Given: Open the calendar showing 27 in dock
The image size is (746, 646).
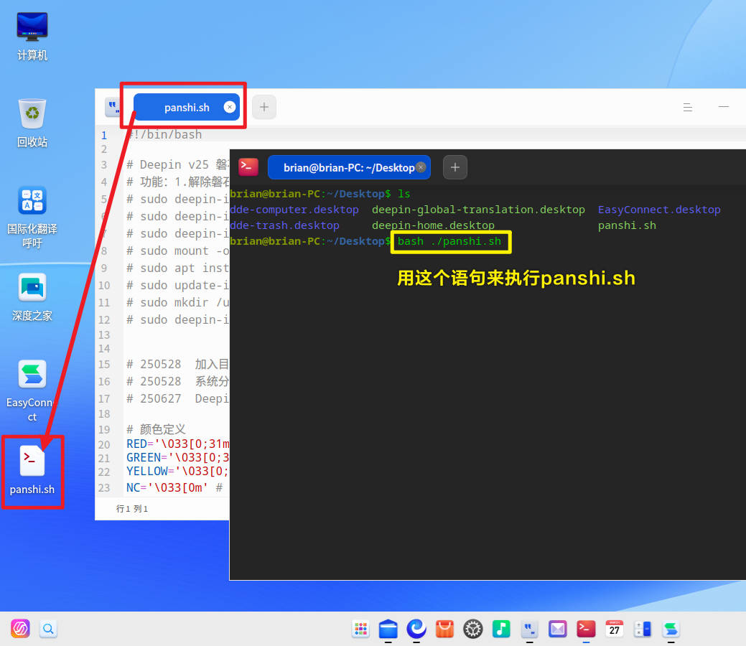Looking at the screenshot, I should (x=614, y=629).
